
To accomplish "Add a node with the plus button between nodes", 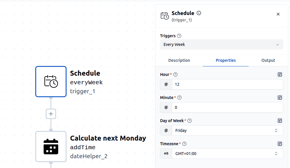I will (51, 114).
